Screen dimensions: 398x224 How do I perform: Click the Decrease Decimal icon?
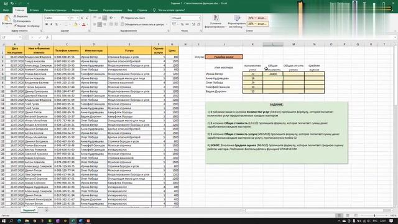(x=198, y=24)
